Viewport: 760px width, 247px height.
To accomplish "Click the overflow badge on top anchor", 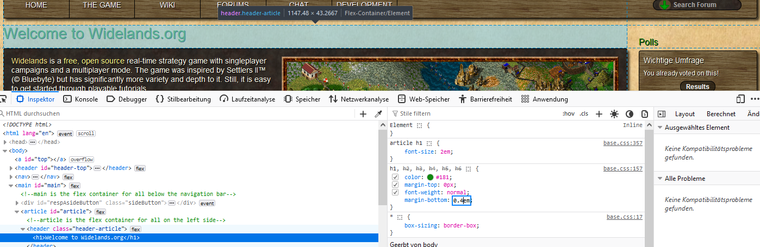I will [x=81, y=160].
